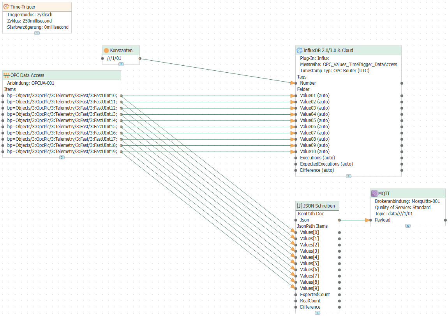This screenshot has width=448, height=316.
Task: Select the OPC Data Access block icon
Action: (6, 75)
